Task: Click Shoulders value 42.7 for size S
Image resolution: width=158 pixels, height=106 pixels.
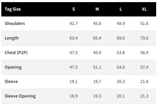Action: (x=74, y=24)
